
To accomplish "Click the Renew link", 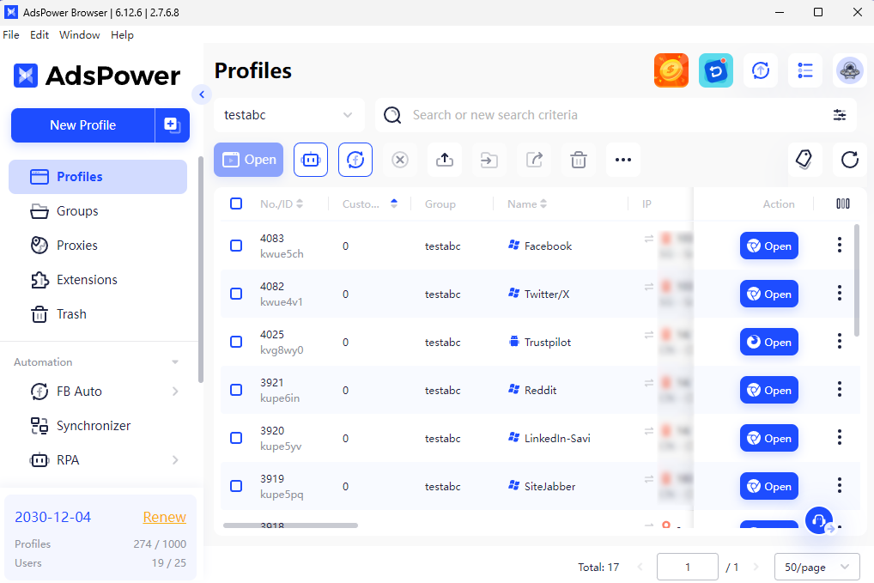I will point(165,517).
